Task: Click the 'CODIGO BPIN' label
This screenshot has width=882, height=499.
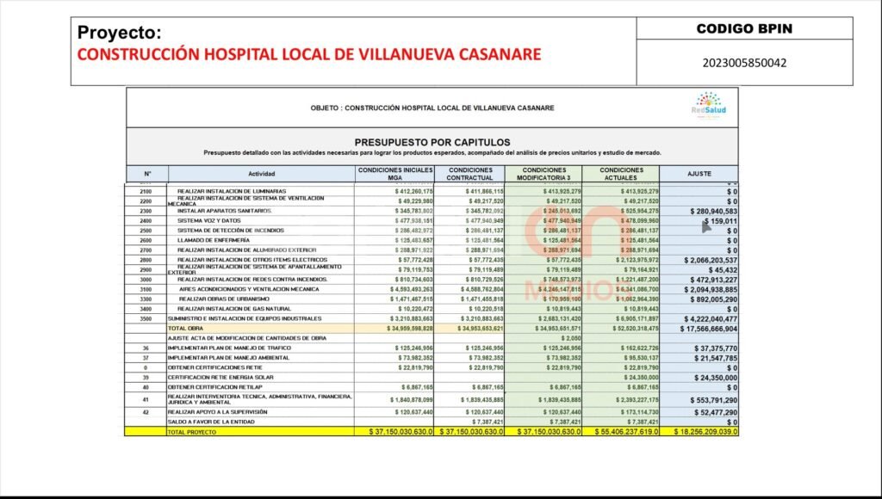Action: pos(744,28)
